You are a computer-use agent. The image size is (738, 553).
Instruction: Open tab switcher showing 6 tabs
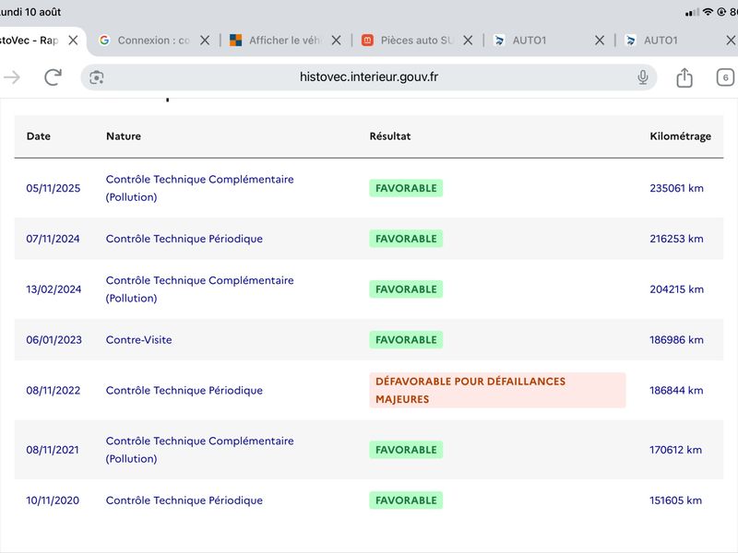pyautogui.click(x=725, y=77)
